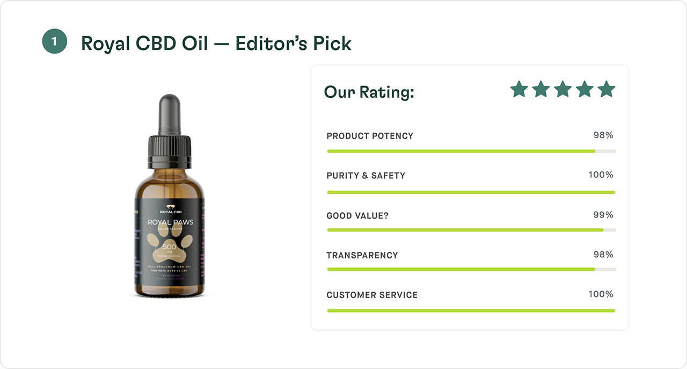The image size is (687, 369).
Task: Click the Product Potency progress bar
Action: [x=471, y=151]
